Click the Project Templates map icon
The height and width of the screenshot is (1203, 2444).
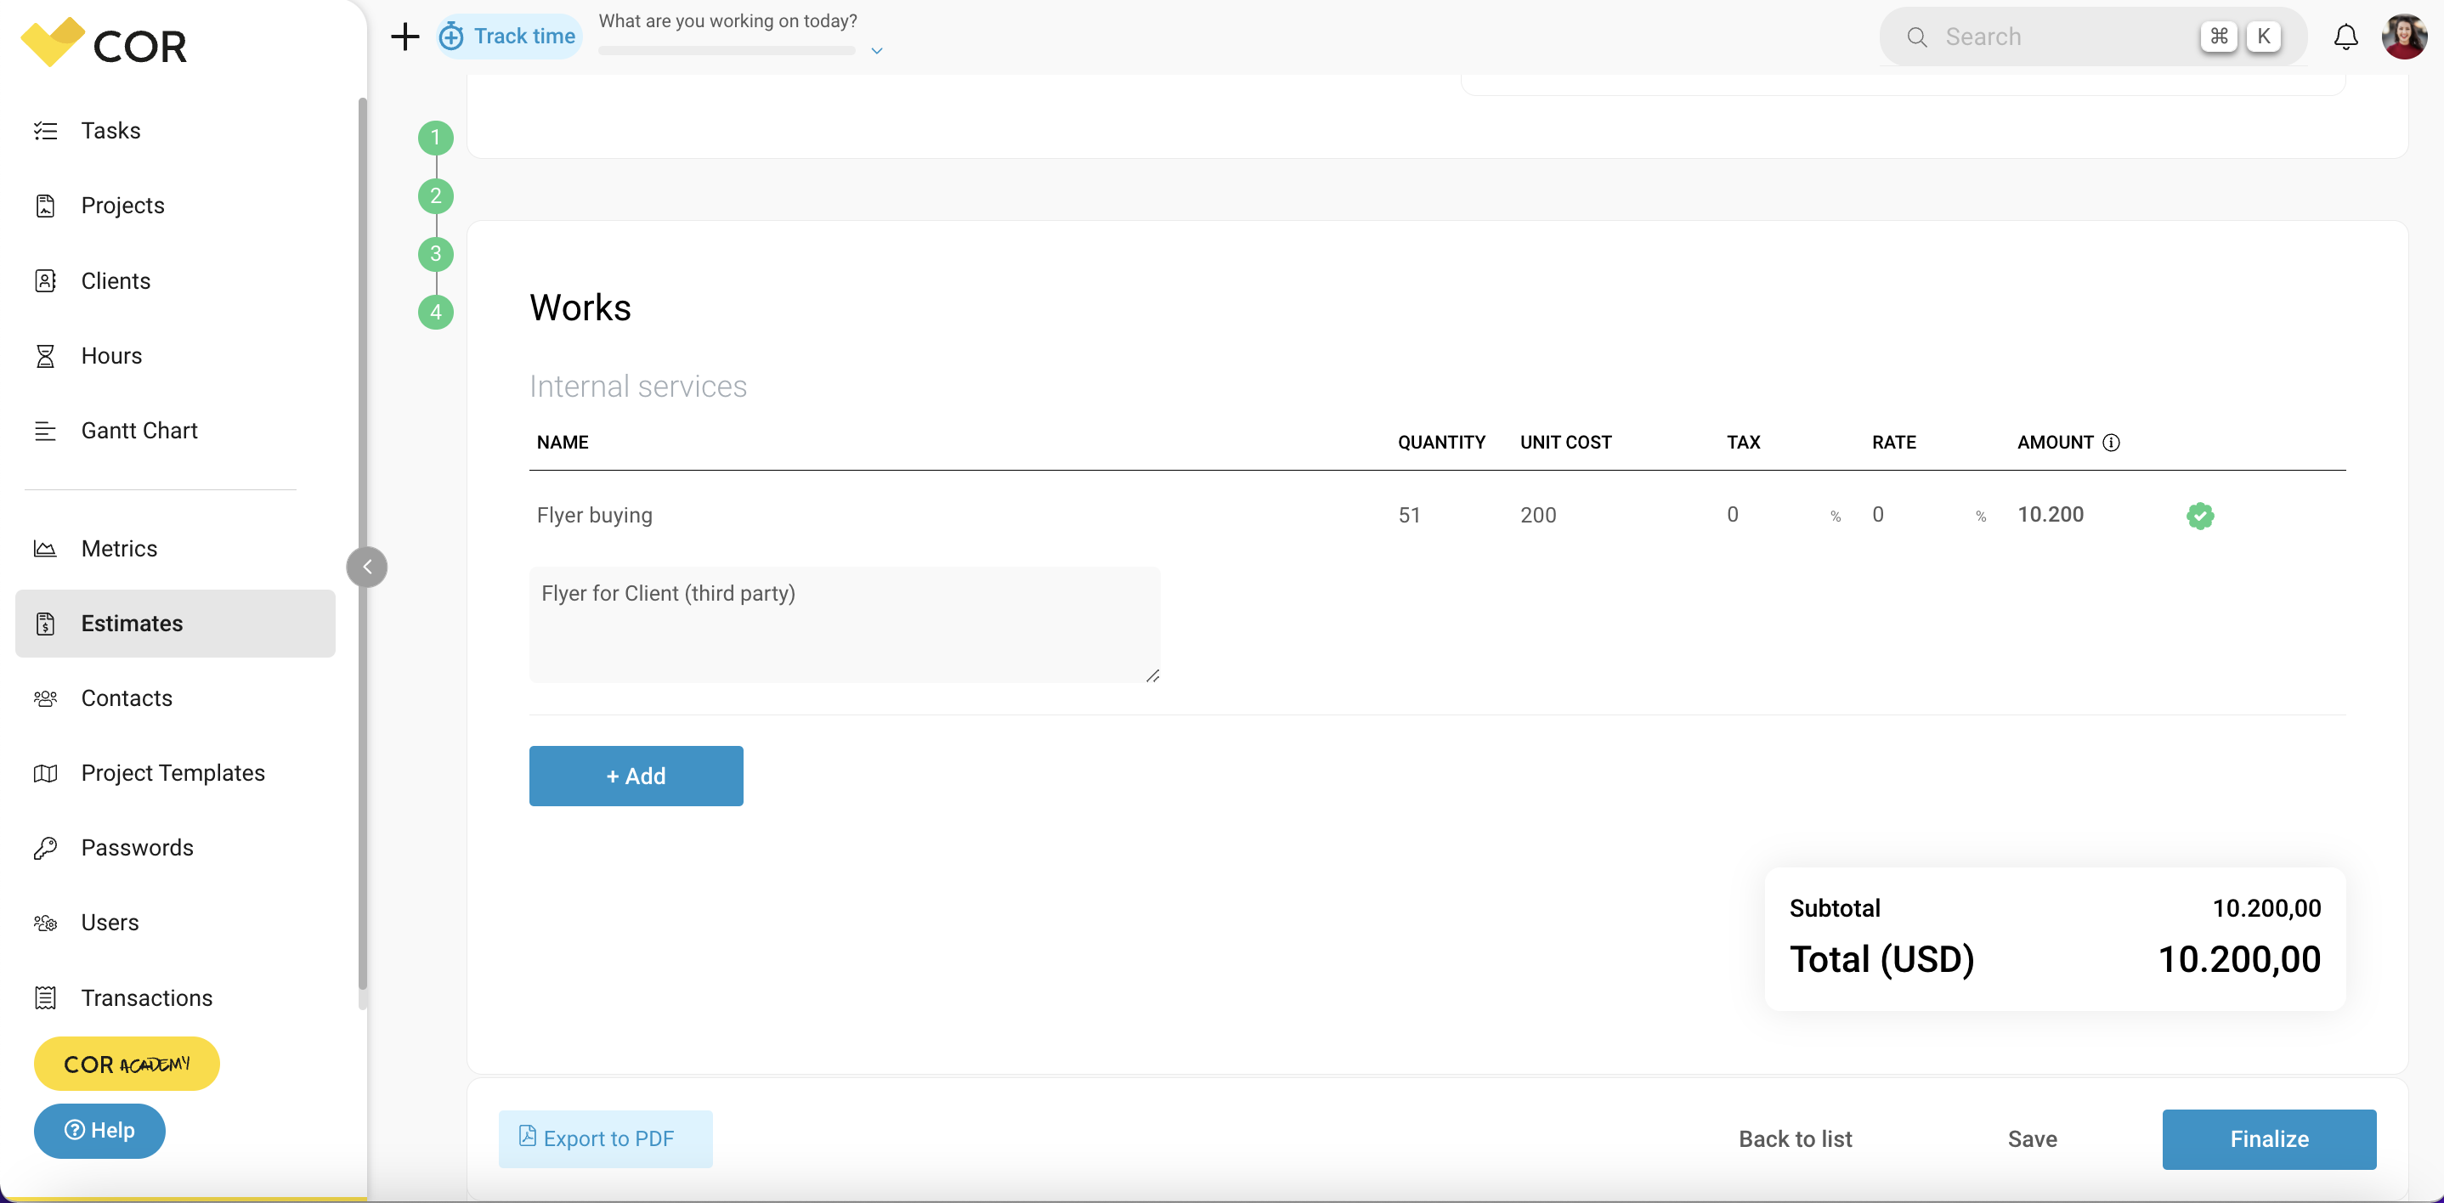(x=46, y=773)
